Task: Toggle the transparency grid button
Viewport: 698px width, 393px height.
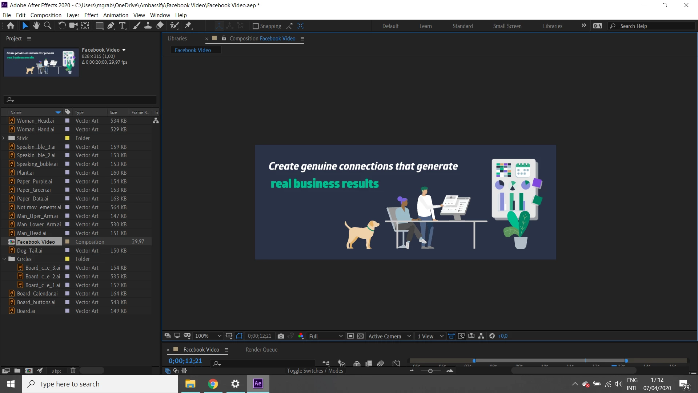Action: coord(360,336)
